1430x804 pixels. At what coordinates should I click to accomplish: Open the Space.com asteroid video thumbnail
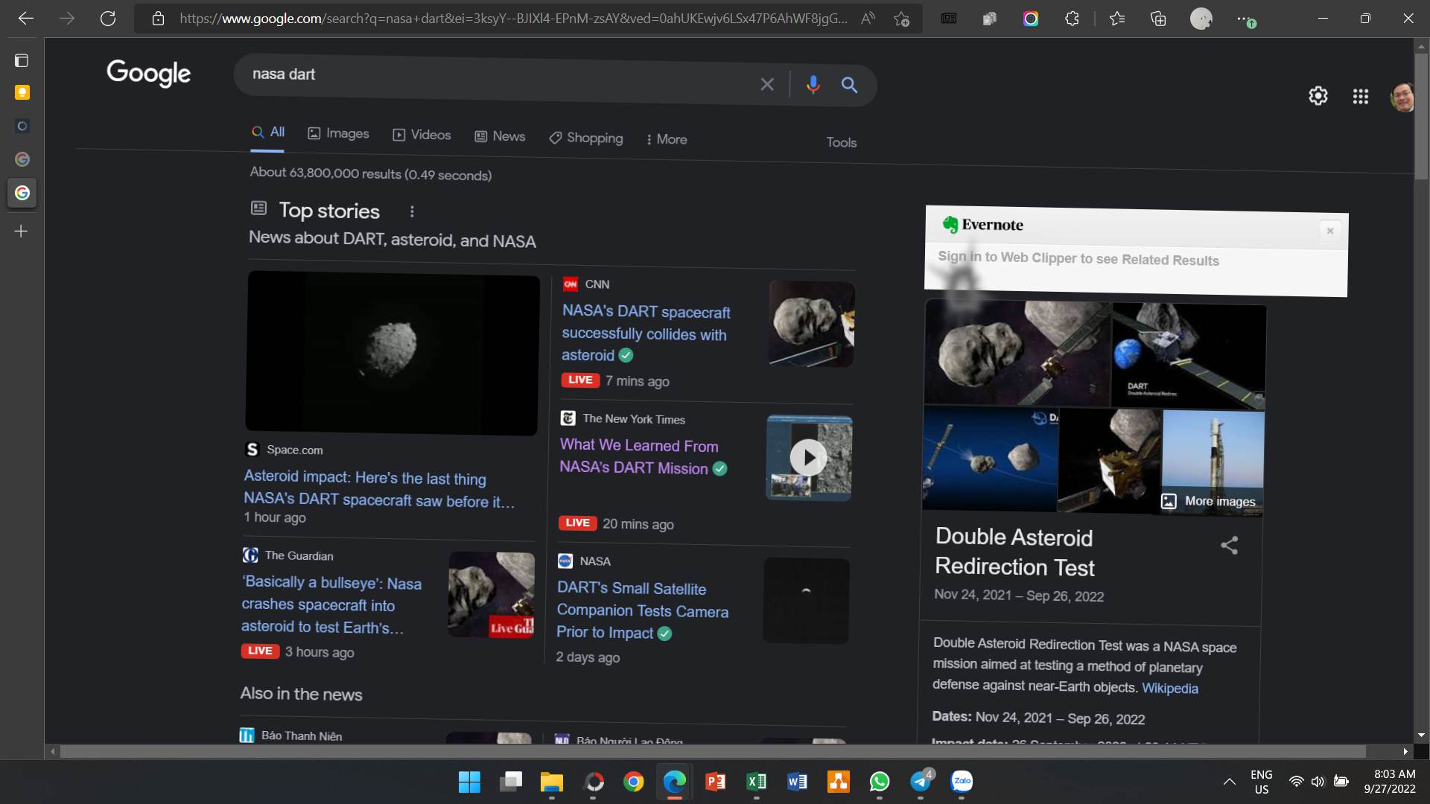(x=393, y=353)
